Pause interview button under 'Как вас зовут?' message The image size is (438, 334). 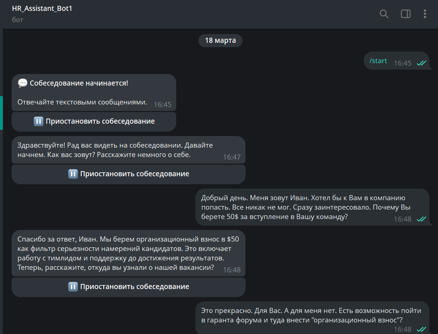129,174
